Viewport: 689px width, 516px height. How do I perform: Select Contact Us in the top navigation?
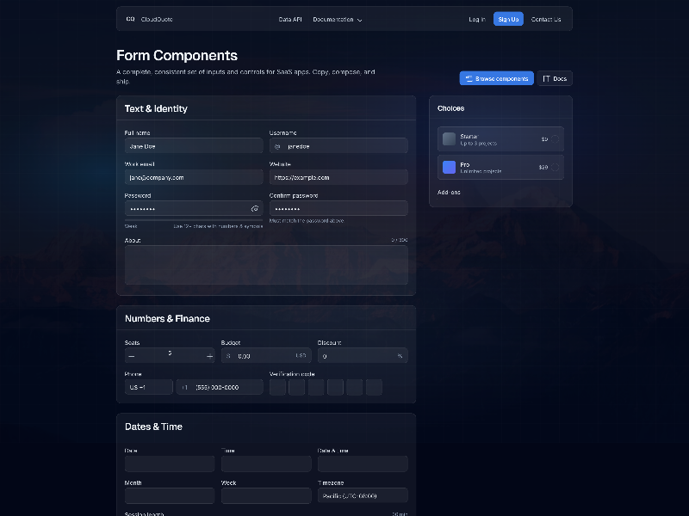click(x=546, y=18)
